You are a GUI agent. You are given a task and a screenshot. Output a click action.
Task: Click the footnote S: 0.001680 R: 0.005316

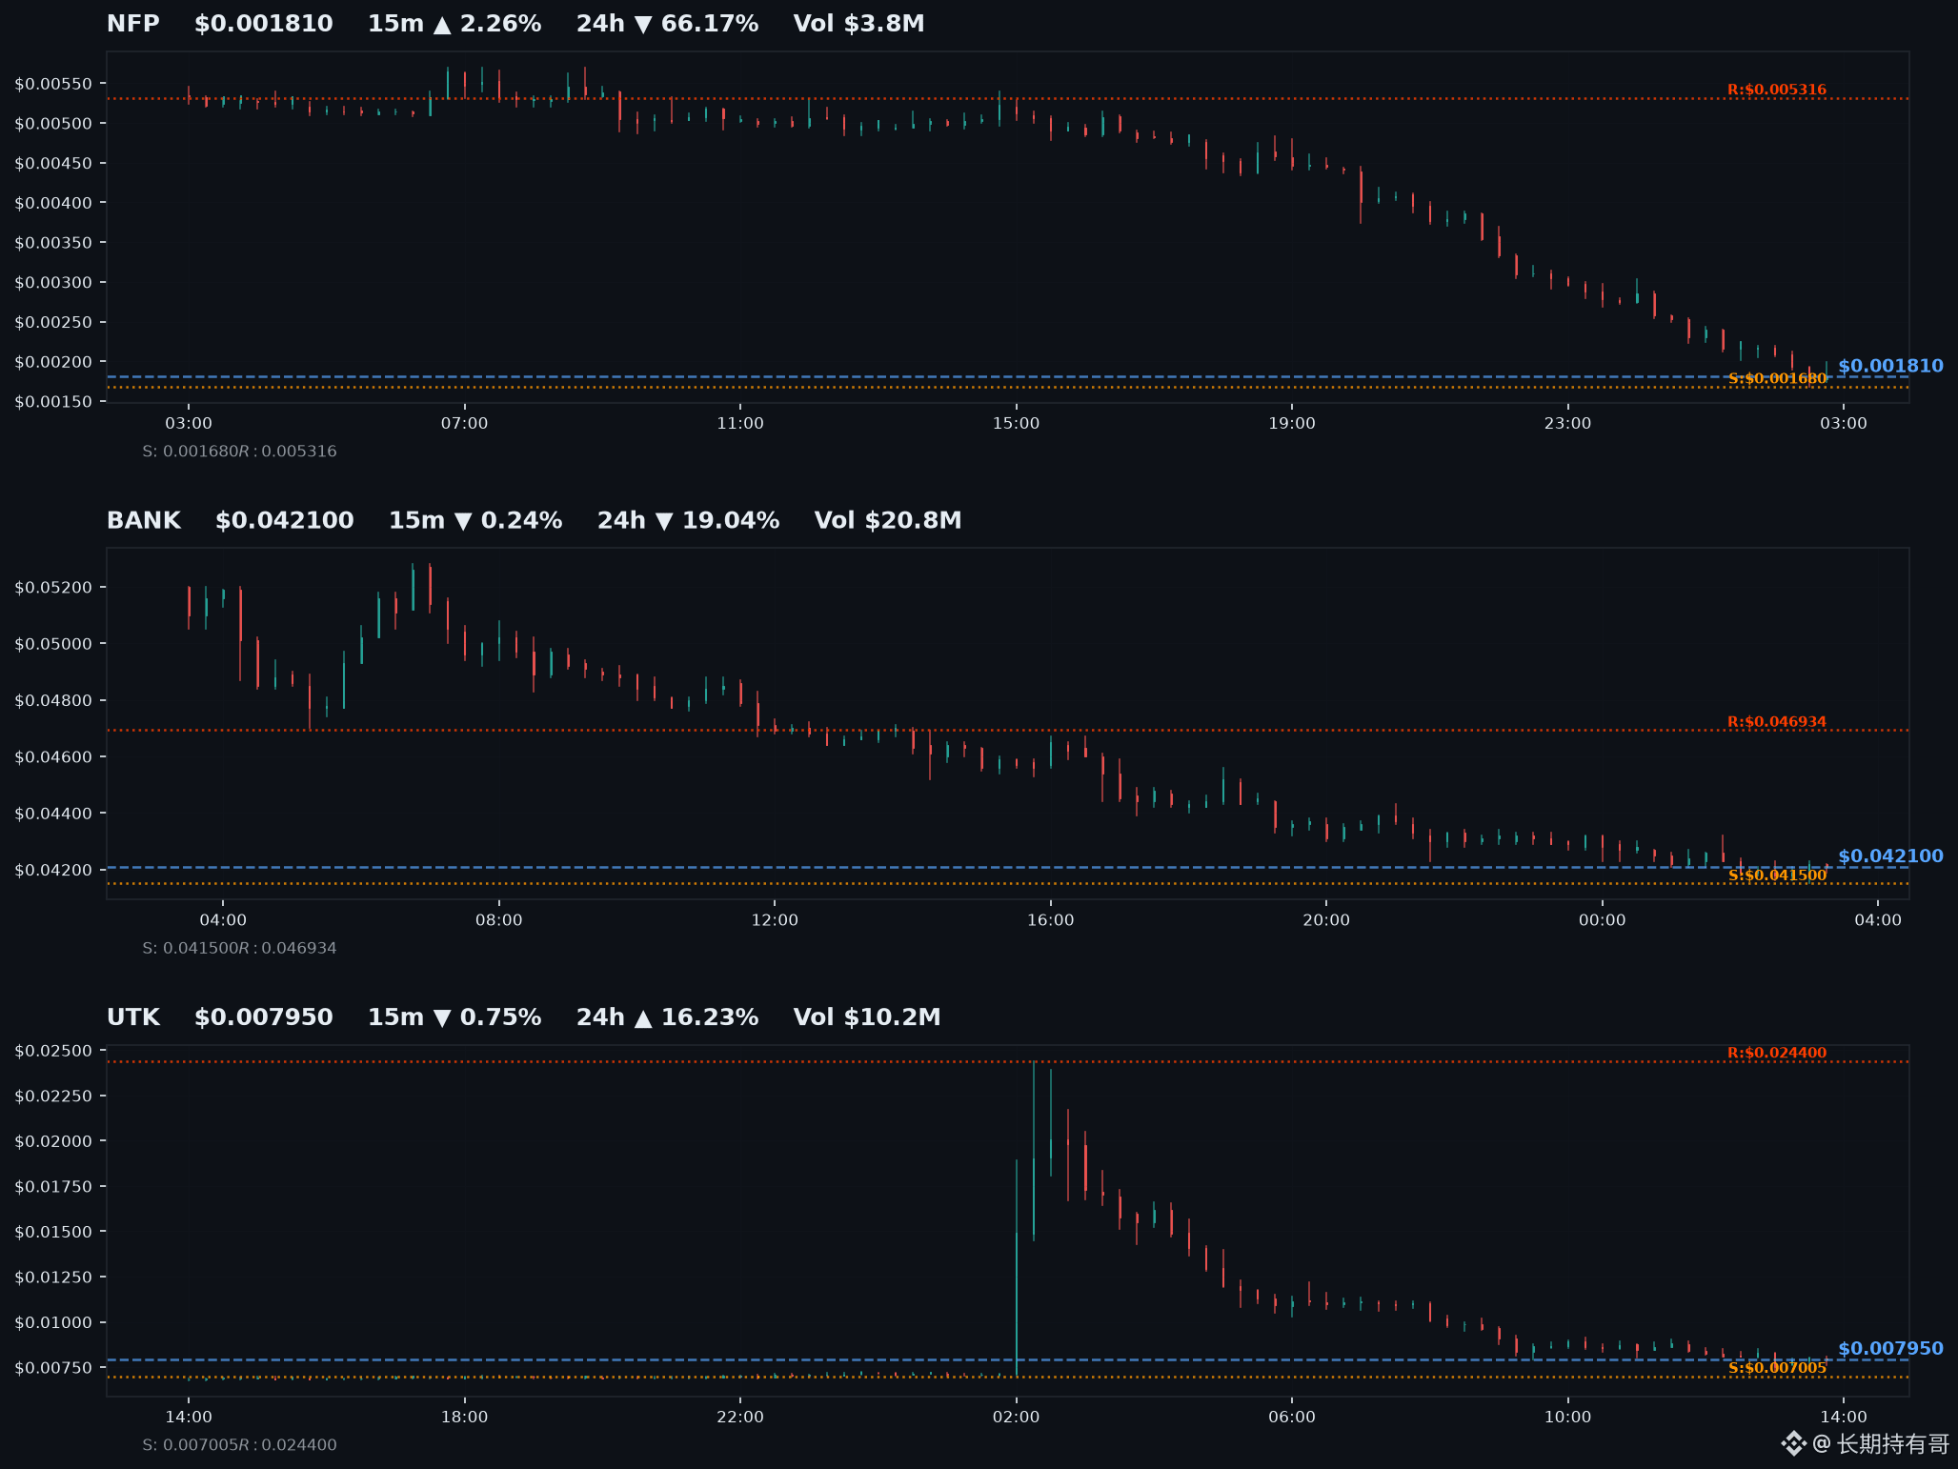239,452
